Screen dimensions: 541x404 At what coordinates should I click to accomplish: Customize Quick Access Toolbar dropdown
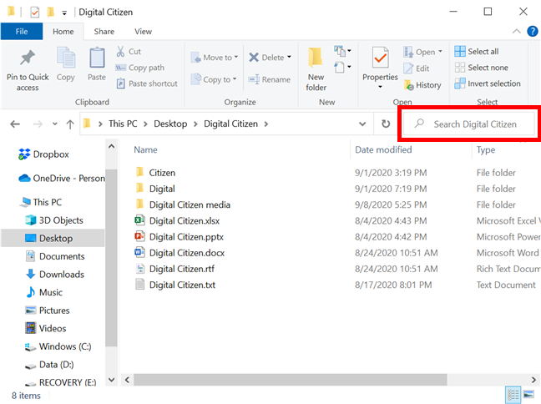click(x=64, y=13)
